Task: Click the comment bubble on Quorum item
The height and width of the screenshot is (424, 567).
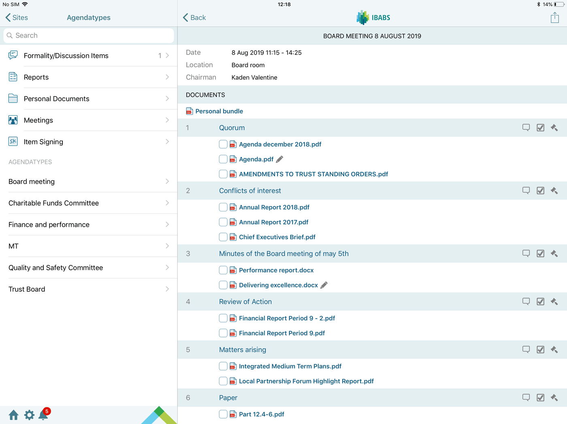Action: point(526,127)
